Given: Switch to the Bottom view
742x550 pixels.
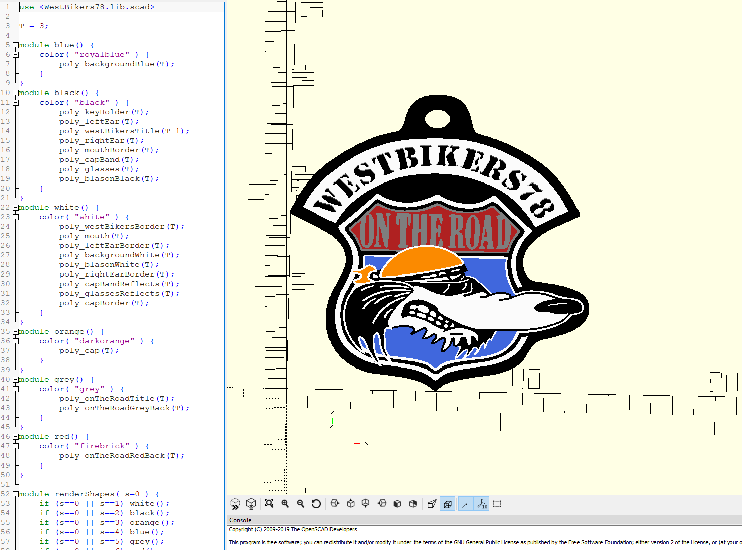Looking at the screenshot, I should 366,504.
